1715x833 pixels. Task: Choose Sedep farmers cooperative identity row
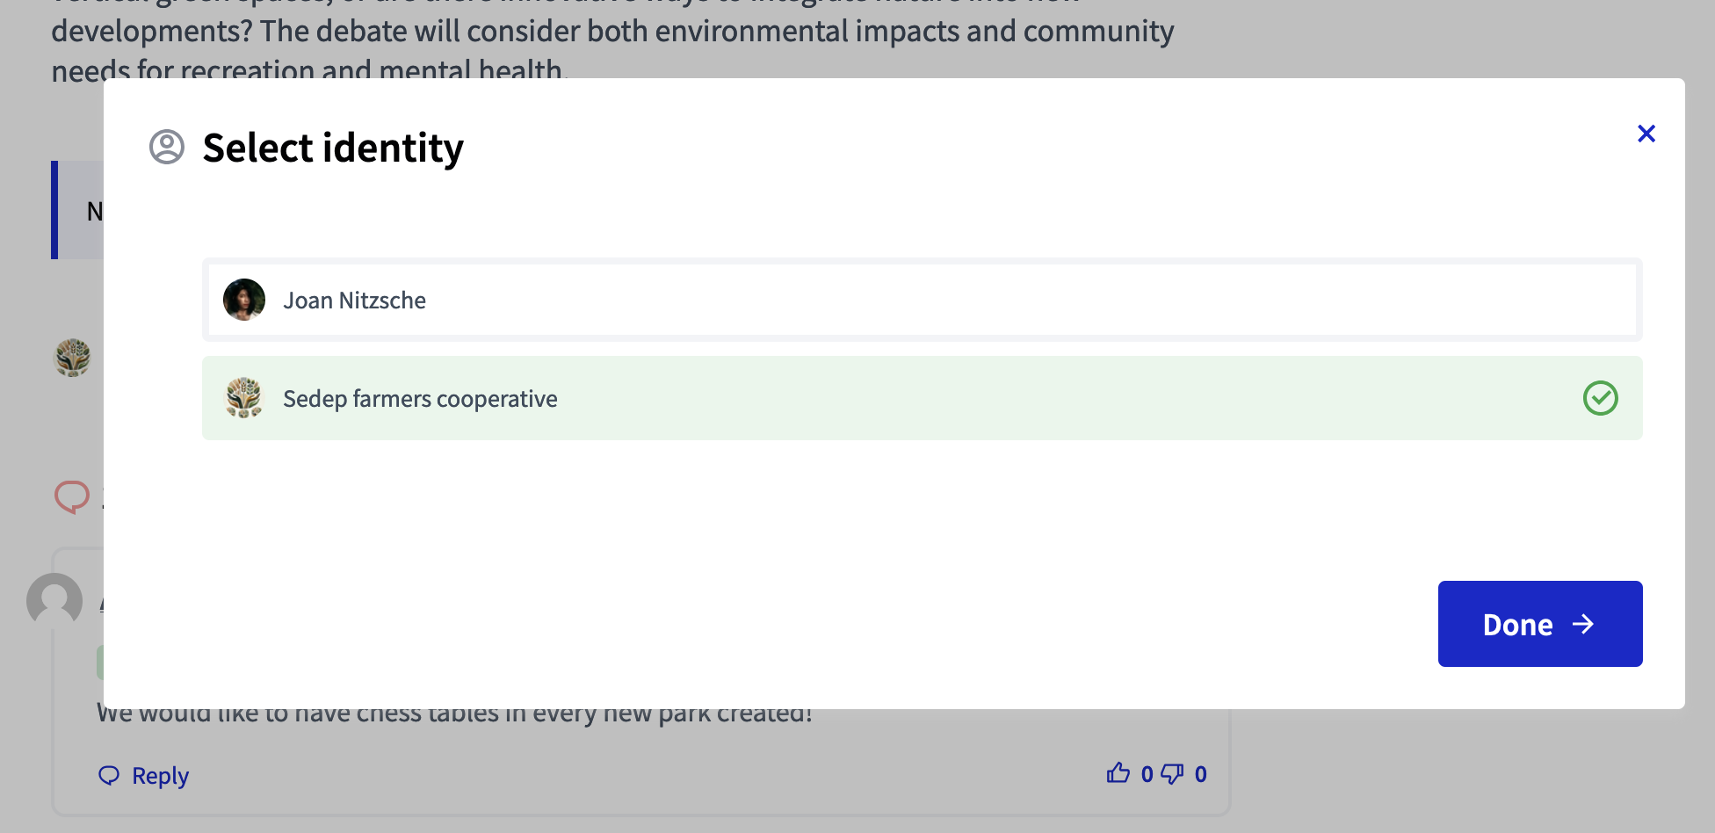[922, 398]
